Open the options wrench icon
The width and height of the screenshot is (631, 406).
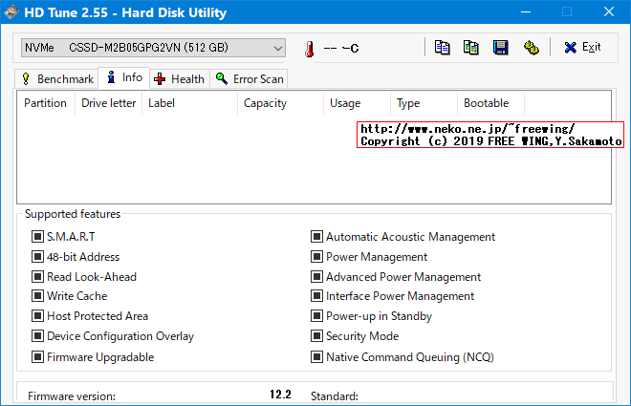point(530,48)
